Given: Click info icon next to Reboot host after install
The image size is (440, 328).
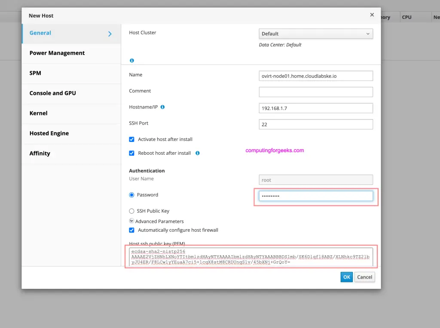Looking at the screenshot, I should (198, 153).
